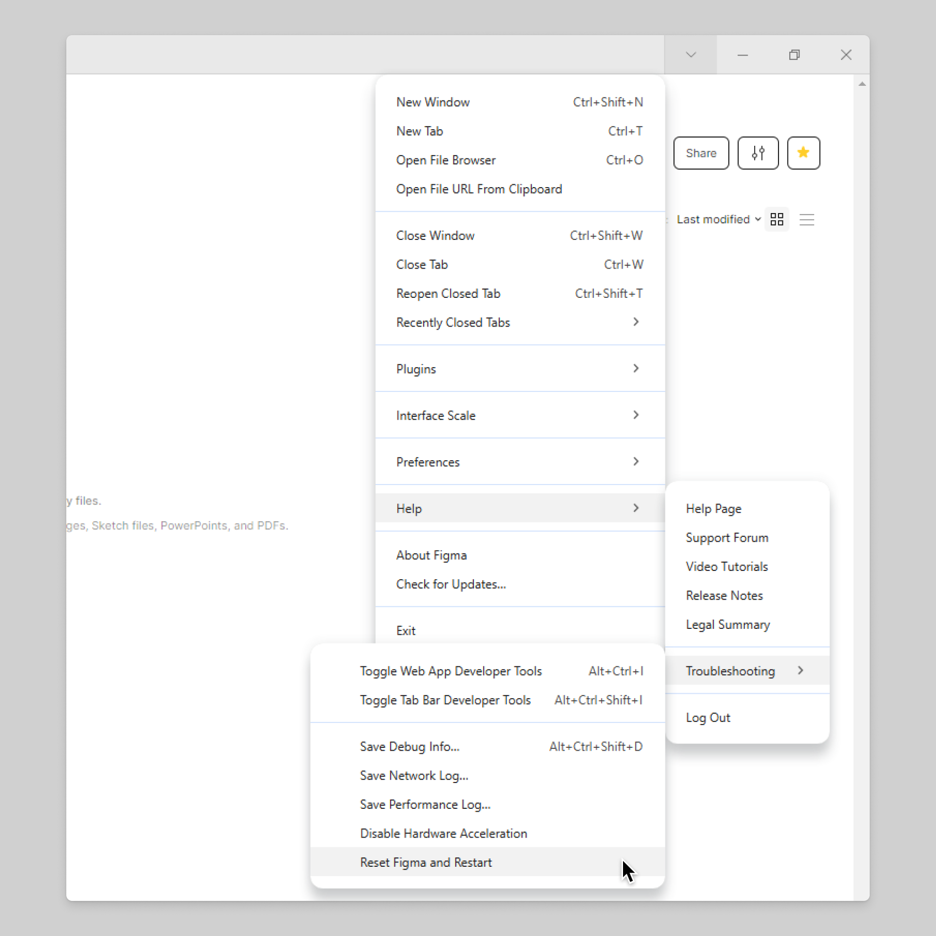Click the yellow star favorite button
Image resolution: width=936 pixels, height=936 pixels.
(803, 153)
